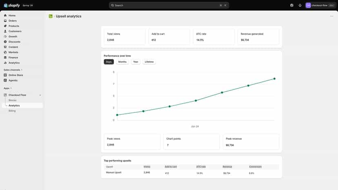
Task: Switch chart to Lifetime view
Action: click(149, 62)
